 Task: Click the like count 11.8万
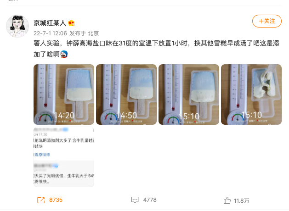242,200
